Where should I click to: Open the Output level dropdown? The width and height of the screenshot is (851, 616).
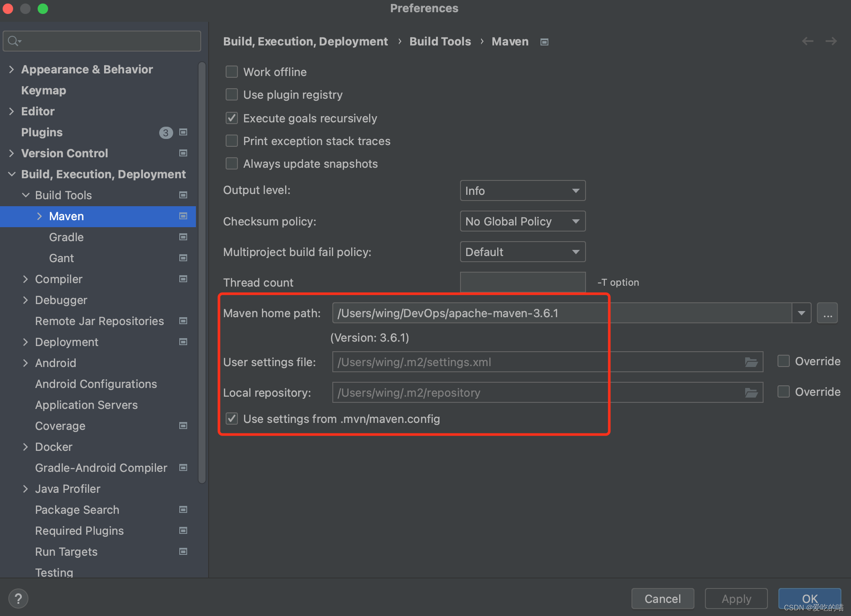(522, 190)
